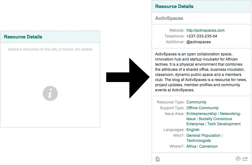Click the add-document icon in ActivSpaces panel
The image size is (252, 165).
pos(158,159)
